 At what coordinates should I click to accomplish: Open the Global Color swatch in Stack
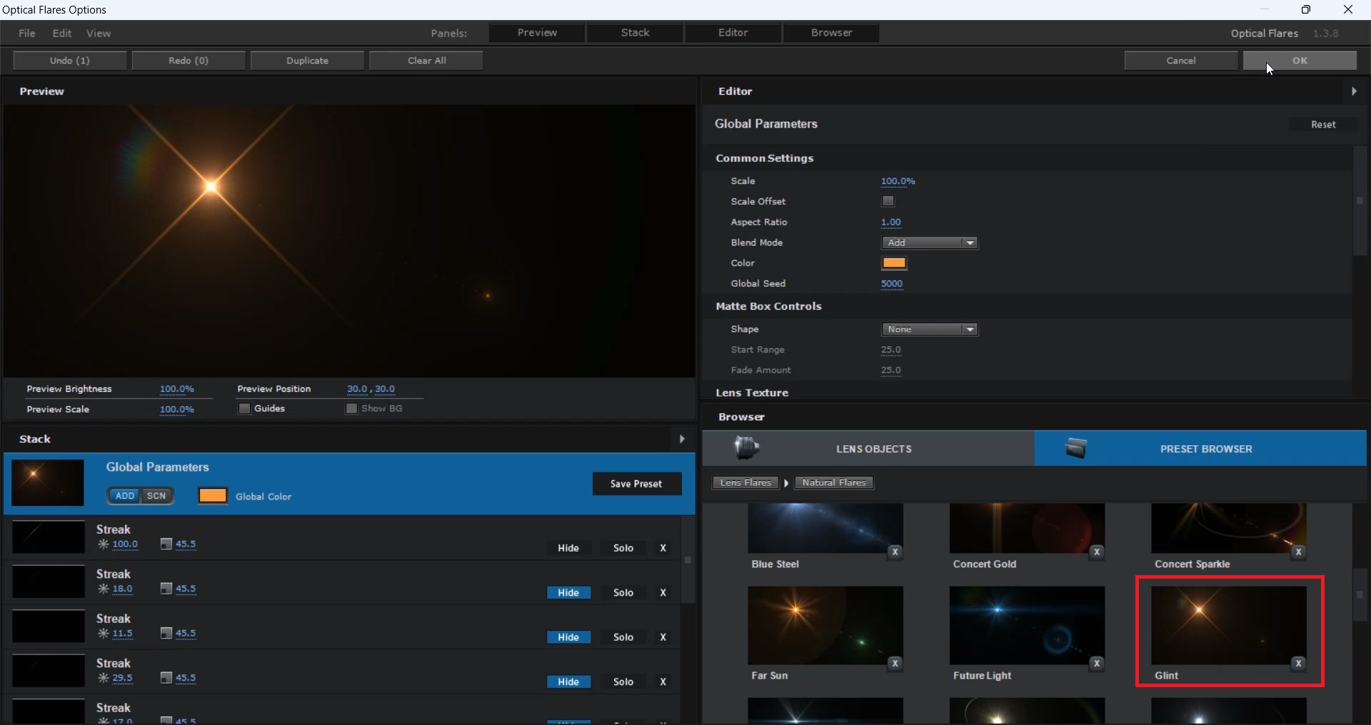click(x=213, y=496)
